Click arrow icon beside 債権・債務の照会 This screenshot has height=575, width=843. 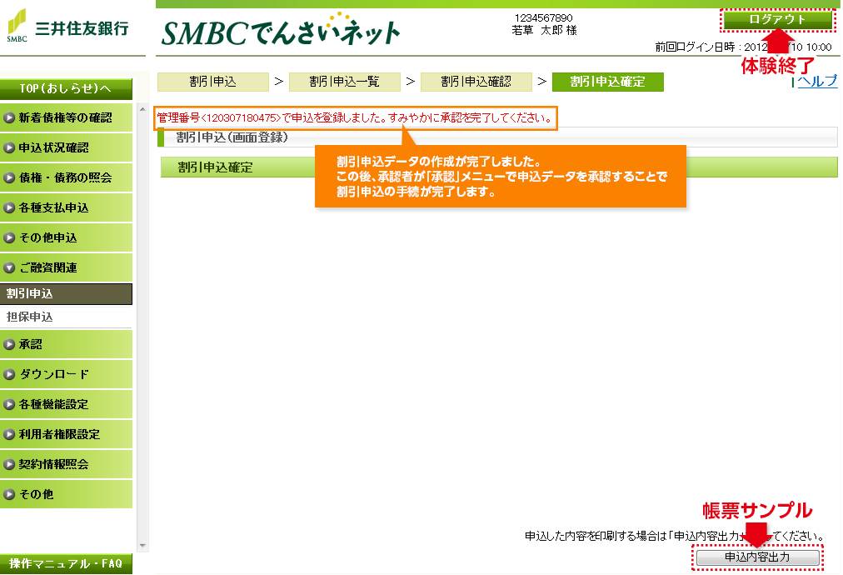[x=9, y=178]
